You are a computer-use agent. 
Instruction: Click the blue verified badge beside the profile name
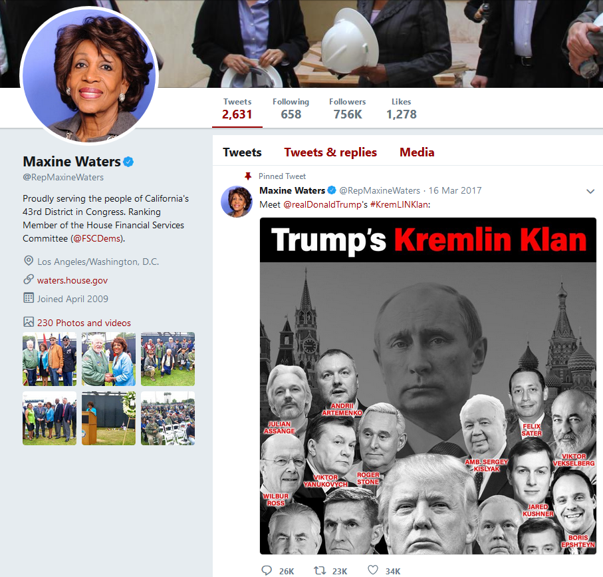click(128, 162)
